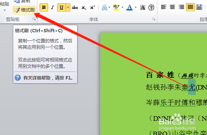Click the enclosed characters icon
Screen dimensions: 207x135
coord(151,7)
